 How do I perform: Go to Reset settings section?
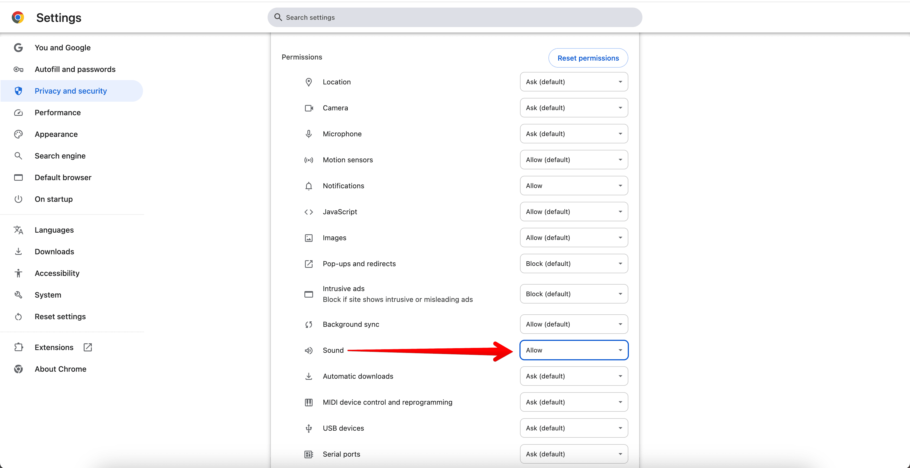tap(72, 317)
